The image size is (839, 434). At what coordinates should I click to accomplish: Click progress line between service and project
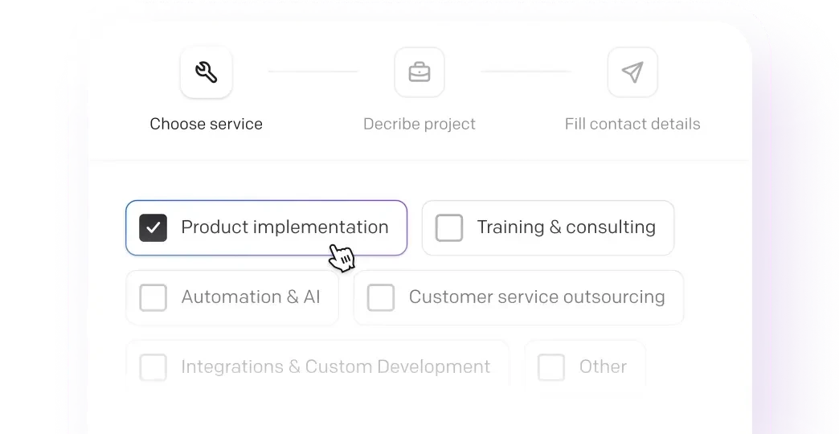313,72
